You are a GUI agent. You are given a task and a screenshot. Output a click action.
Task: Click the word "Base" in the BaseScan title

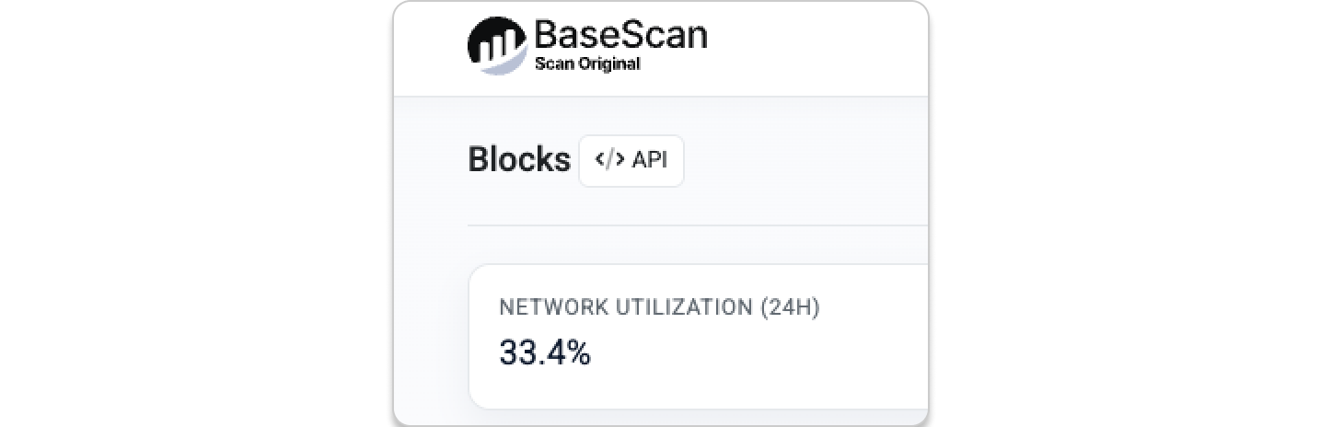[573, 36]
